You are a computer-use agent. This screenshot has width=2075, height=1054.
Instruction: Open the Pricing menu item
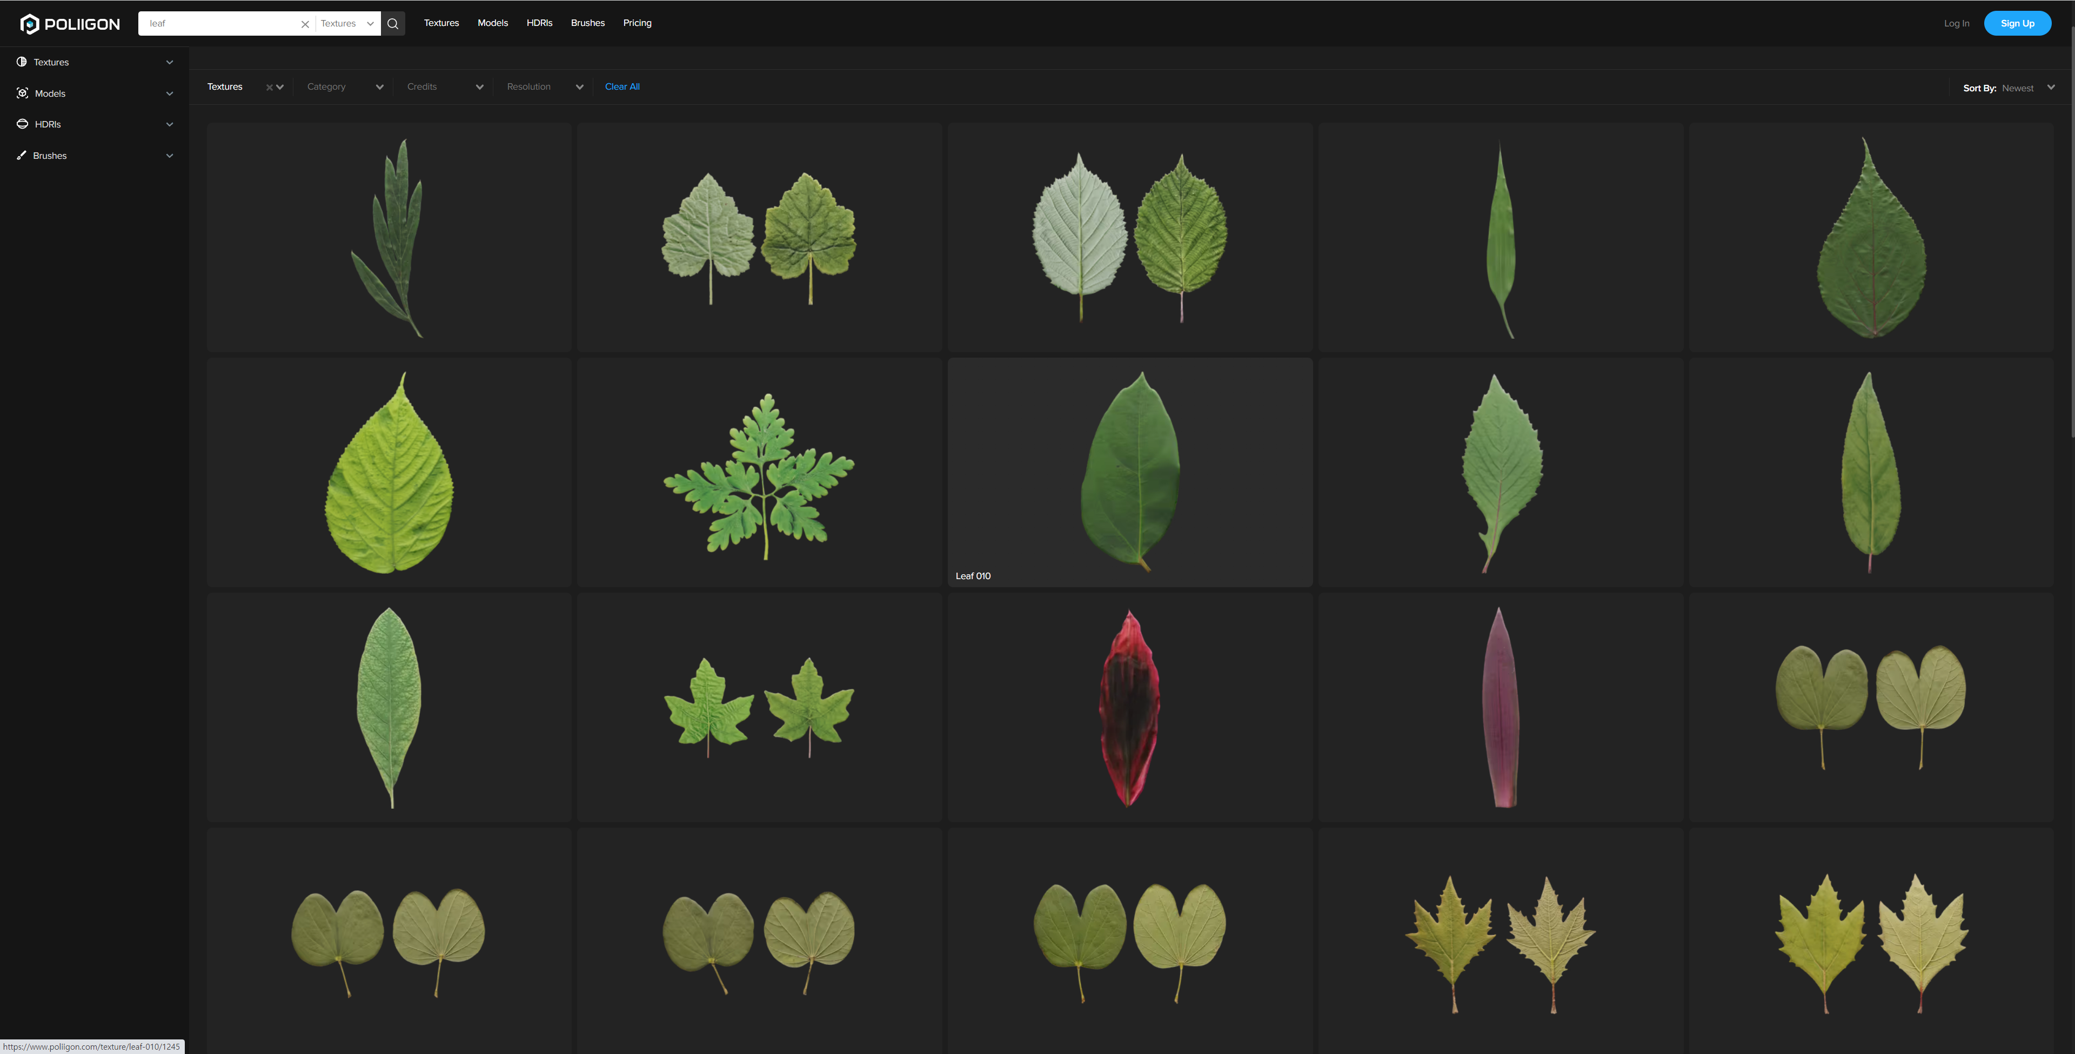637,23
